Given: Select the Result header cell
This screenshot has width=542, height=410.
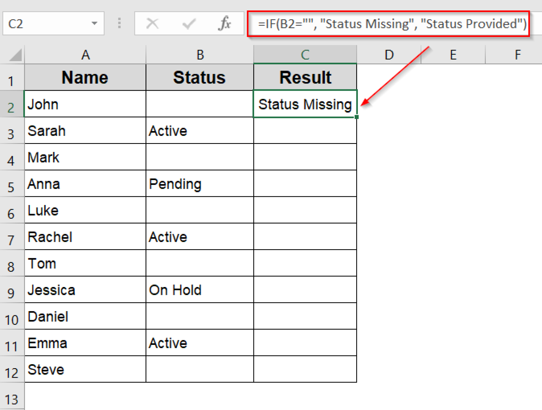Looking at the screenshot, I should tap(305, 77).
